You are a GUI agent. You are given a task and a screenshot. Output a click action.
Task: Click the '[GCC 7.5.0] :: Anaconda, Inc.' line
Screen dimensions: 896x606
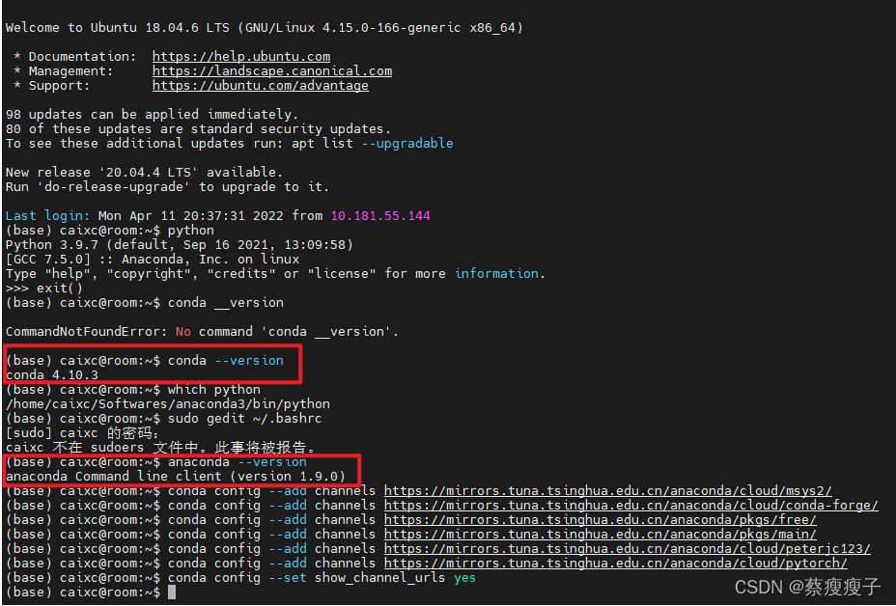tap(153, 260)
